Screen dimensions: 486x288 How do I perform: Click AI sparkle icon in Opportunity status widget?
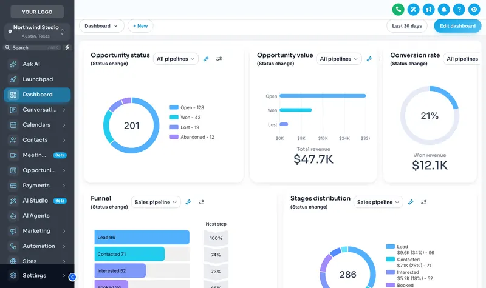(206, 59)
